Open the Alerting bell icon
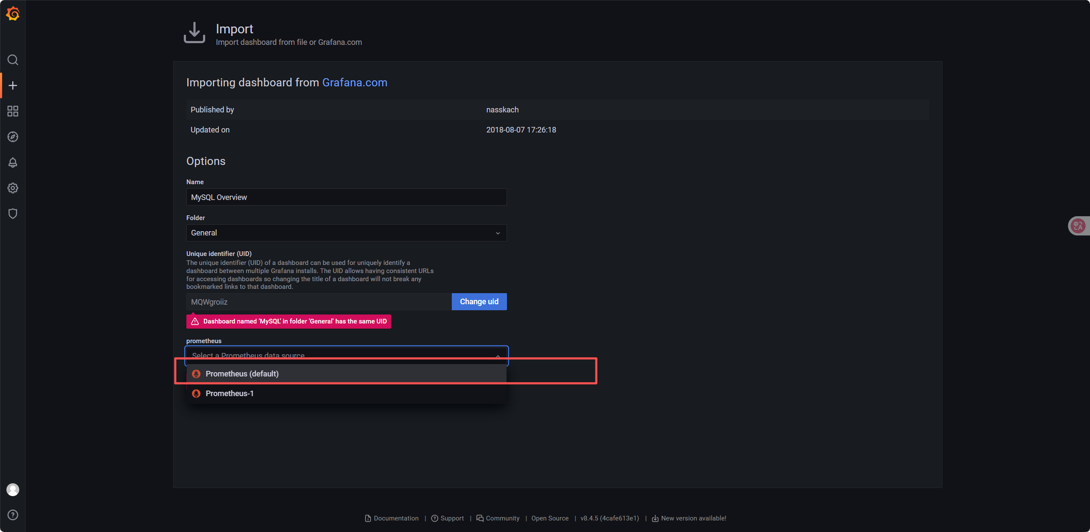Image resolution: width=1090 pixels, height=532 pixels. pyautogui.click(x=13, y=162)
